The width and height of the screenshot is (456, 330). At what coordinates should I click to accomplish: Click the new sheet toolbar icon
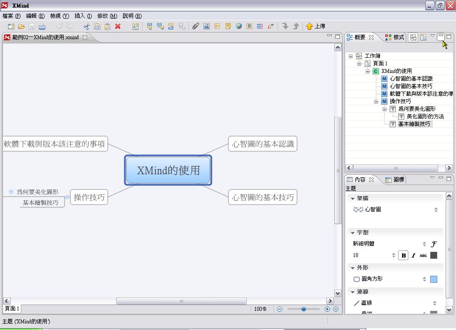pos(135,26)
